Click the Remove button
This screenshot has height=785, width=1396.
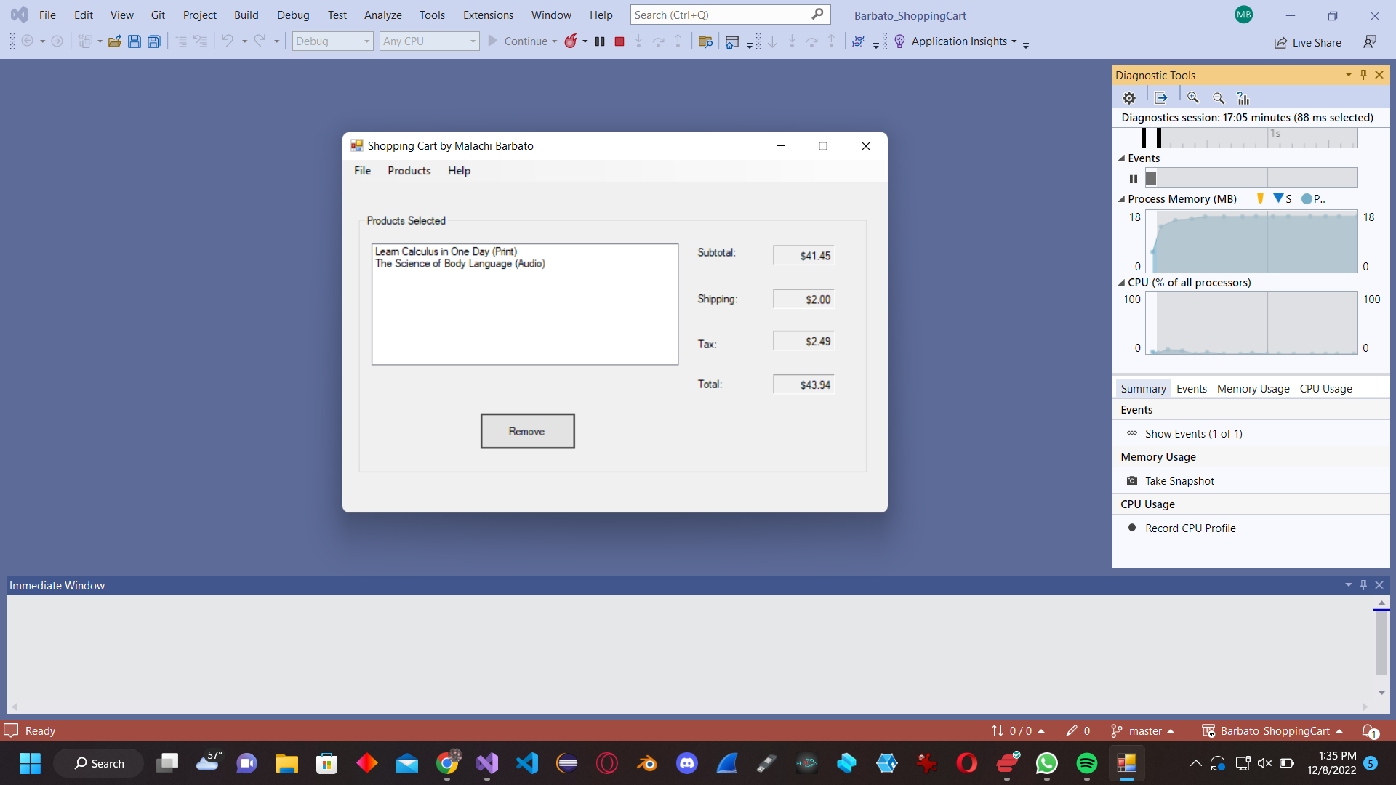[x=527, y=432]
